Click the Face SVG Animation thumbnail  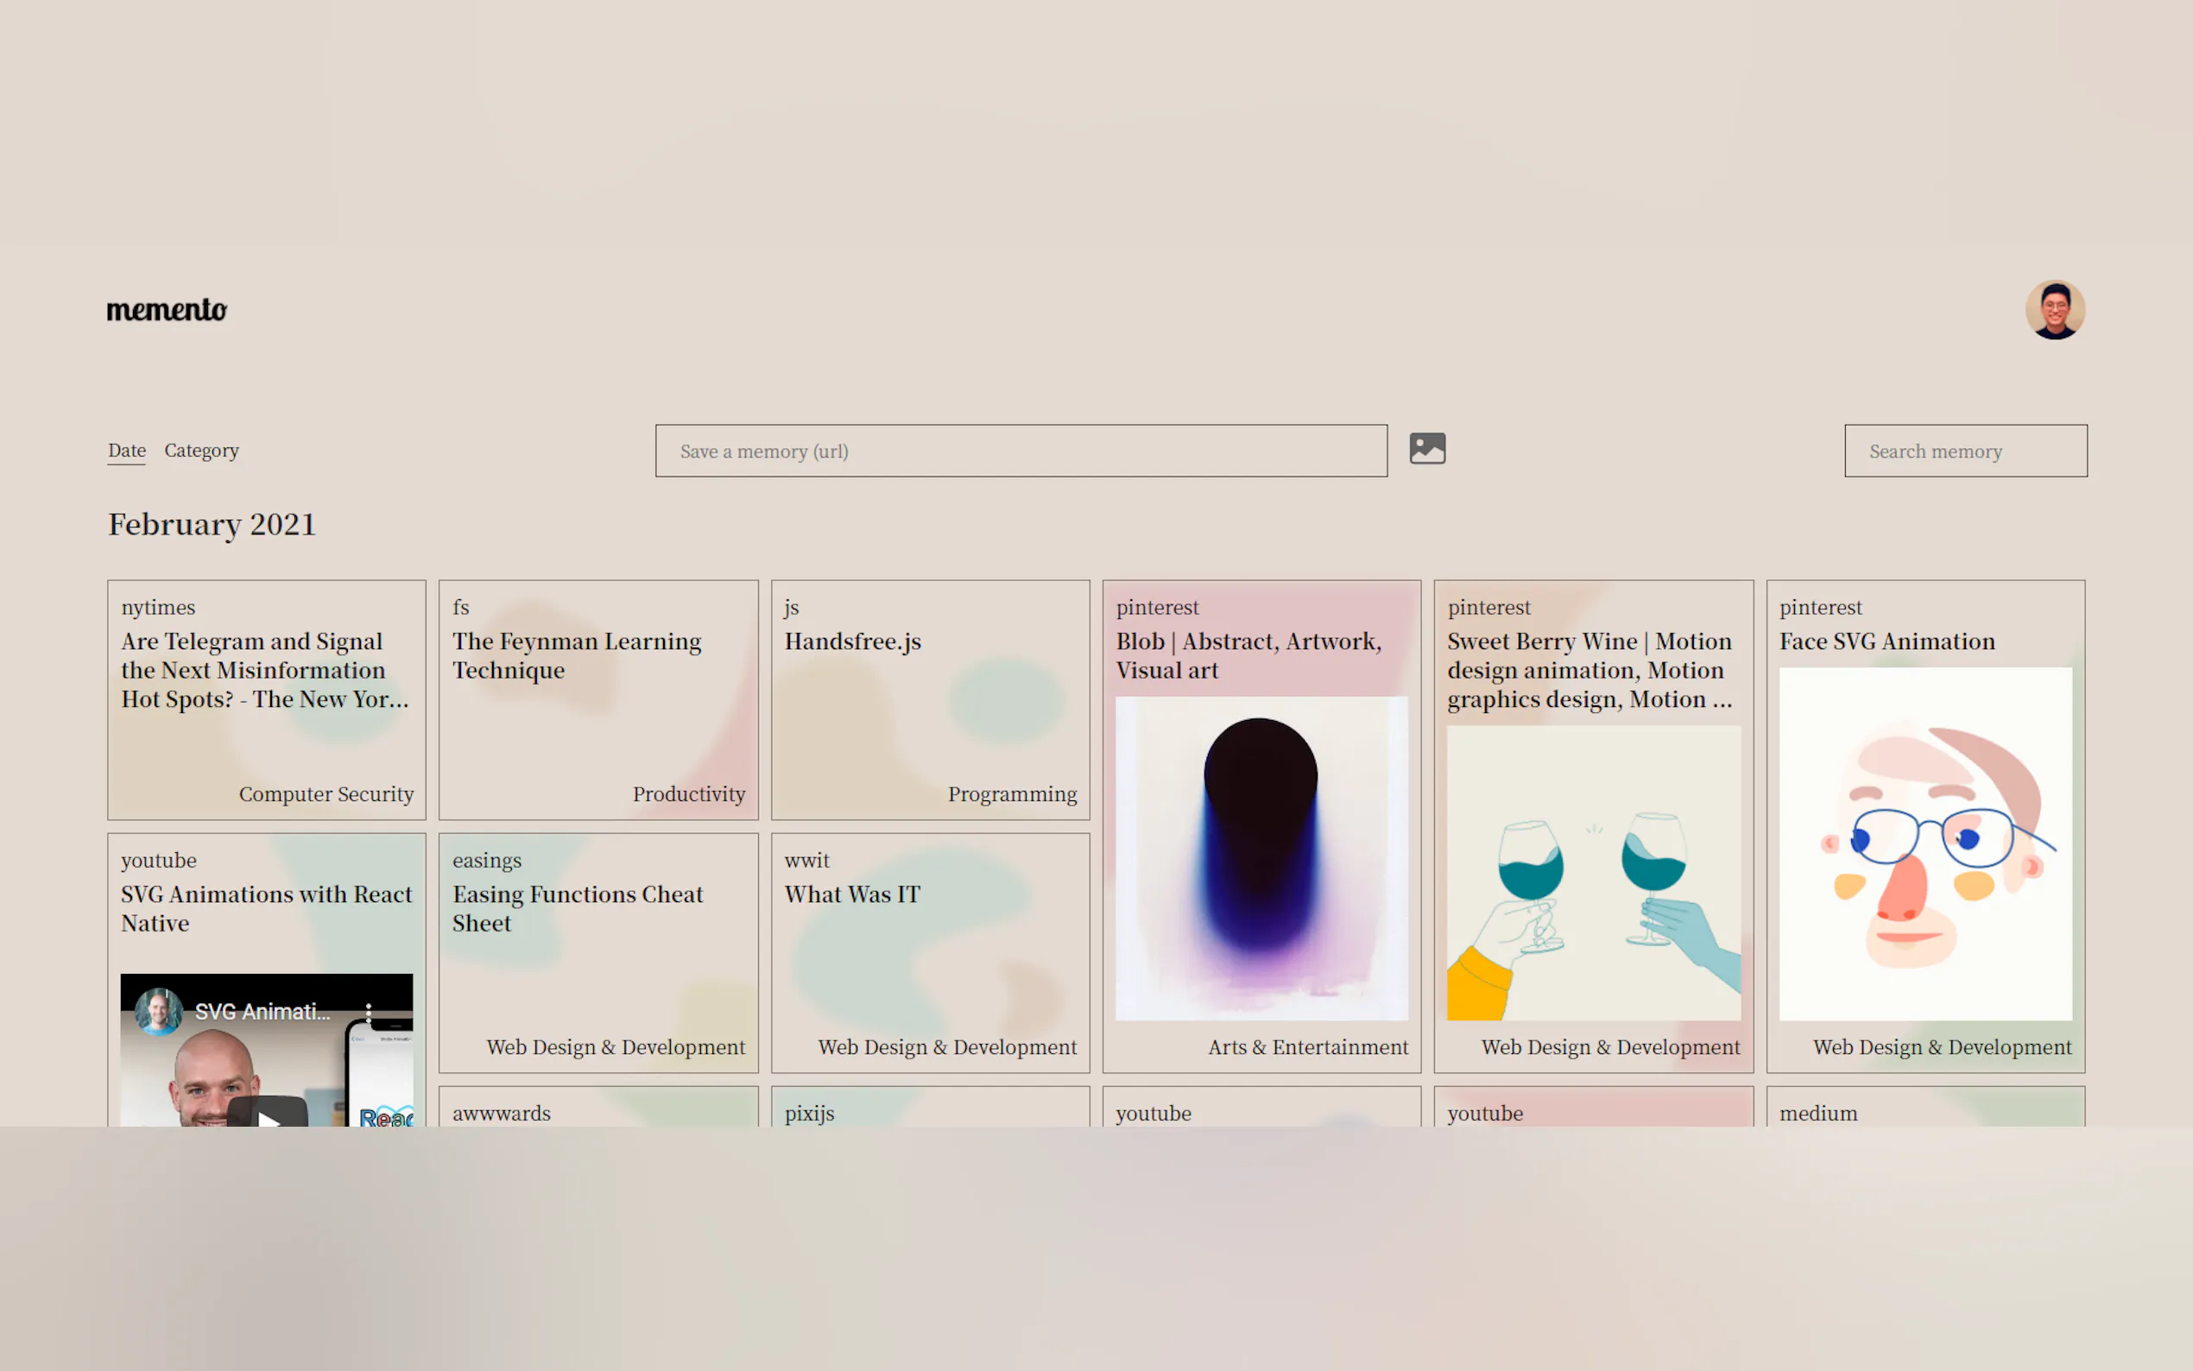click(1924, 843)
